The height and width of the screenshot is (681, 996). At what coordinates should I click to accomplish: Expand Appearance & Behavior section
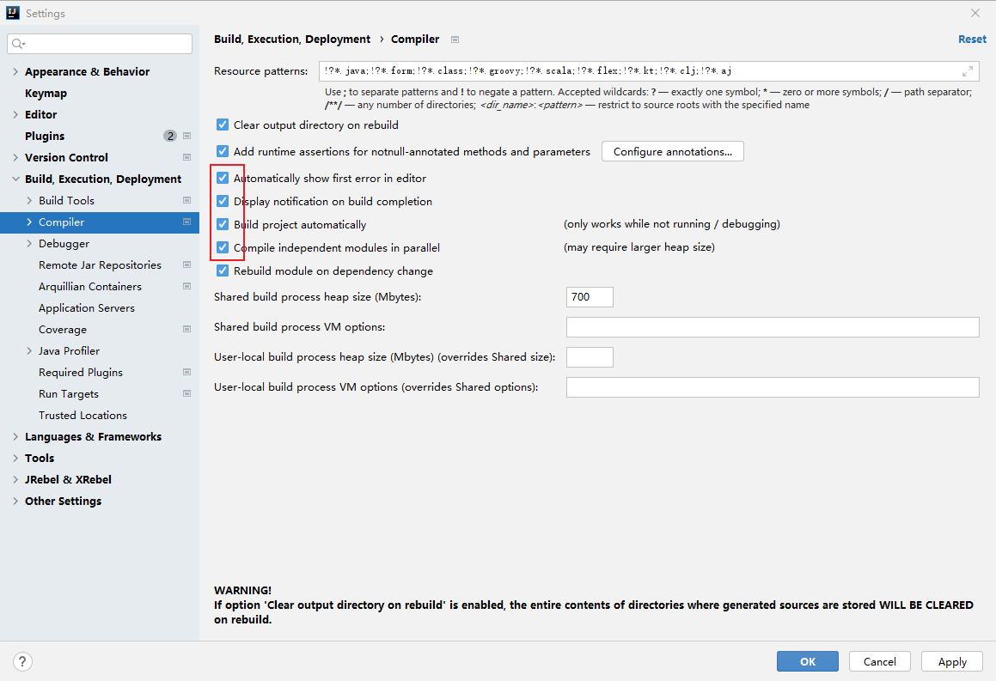point(15,72)
